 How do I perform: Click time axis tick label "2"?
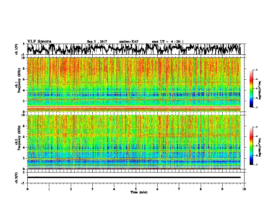click(x=71, y=189)
